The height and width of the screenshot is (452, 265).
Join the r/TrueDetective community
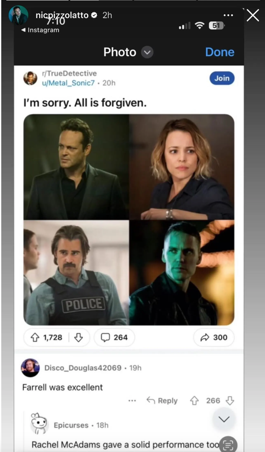222,78
